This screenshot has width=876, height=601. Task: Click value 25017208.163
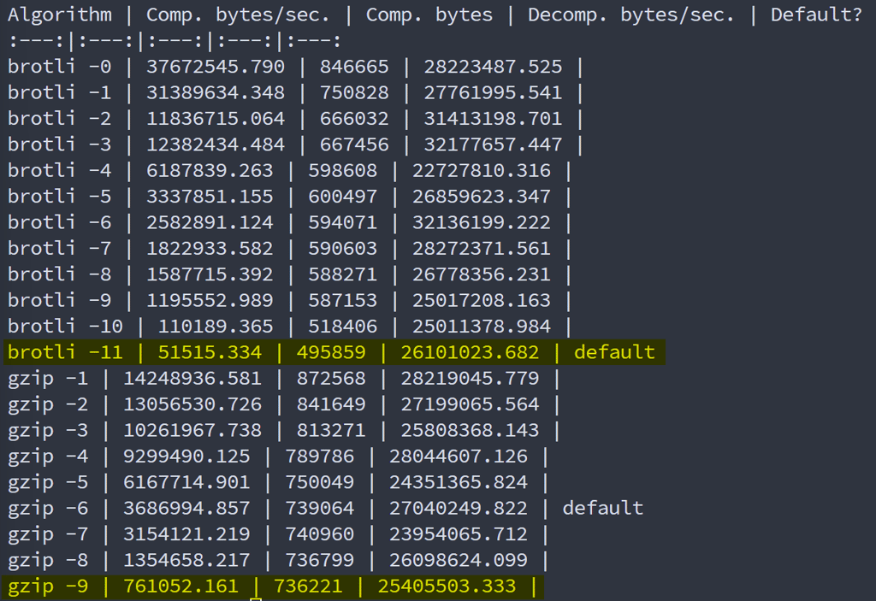tap(482, 300)
